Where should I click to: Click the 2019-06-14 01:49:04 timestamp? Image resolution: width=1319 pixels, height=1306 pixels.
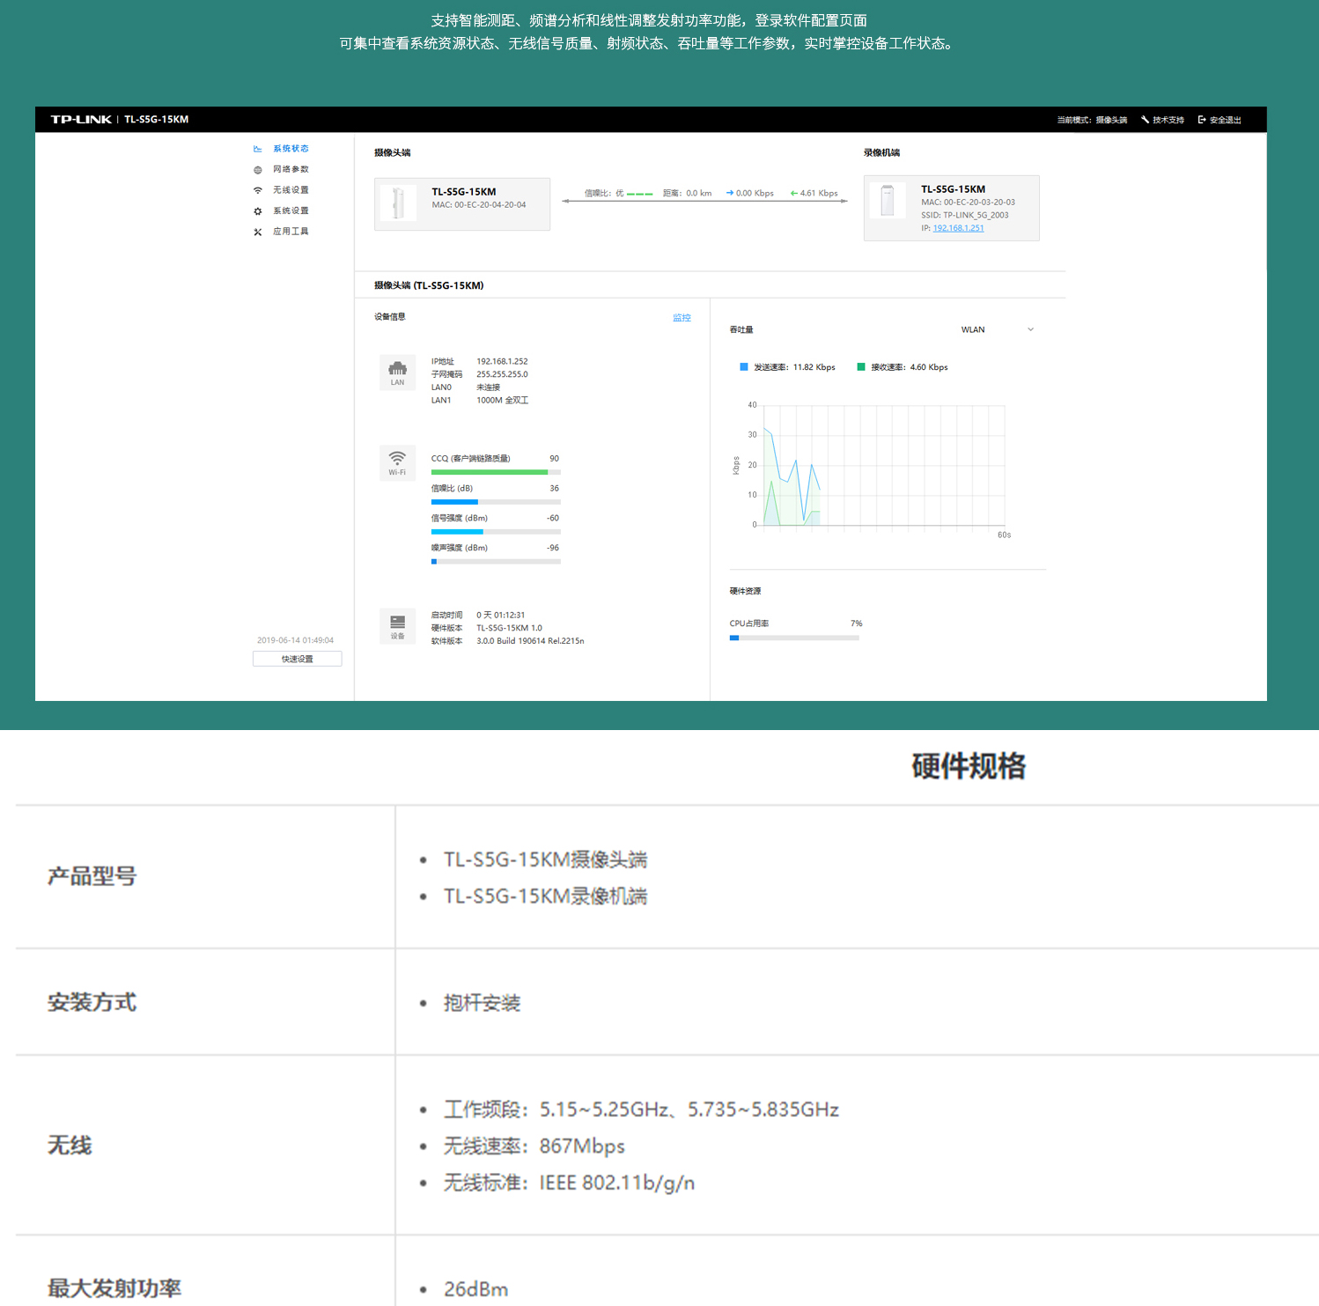pos(296,640)
